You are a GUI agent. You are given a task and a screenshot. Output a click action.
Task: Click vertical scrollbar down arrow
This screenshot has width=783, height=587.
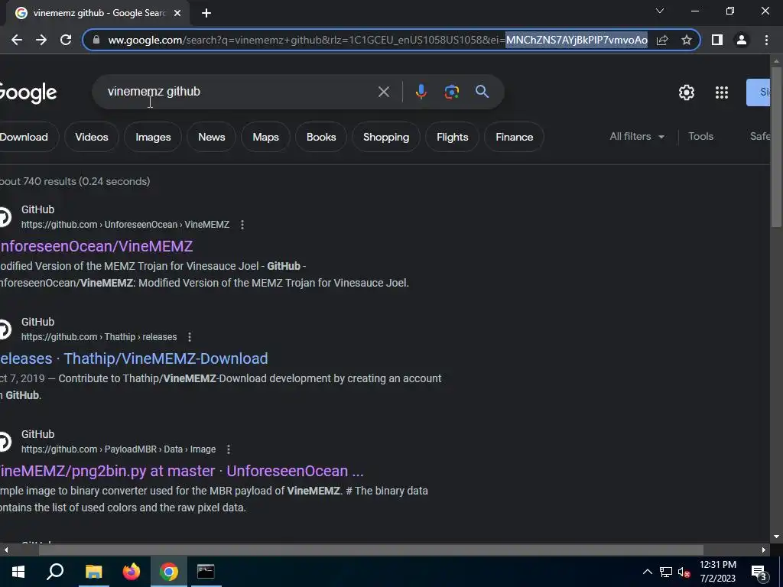coord(776,537)
